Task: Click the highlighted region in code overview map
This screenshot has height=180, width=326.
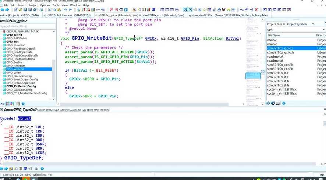Action: coord(253,76)
